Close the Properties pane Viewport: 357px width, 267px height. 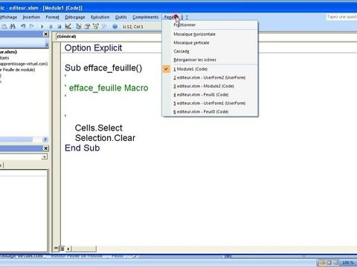click(46, 148)
